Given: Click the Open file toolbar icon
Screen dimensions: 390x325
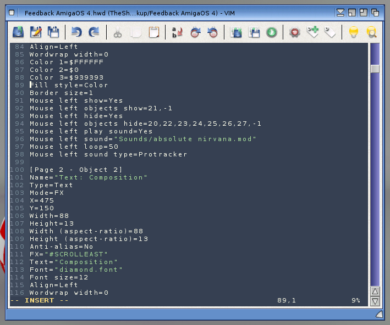Looking at the screenshot, I should (x=18, y=32).
